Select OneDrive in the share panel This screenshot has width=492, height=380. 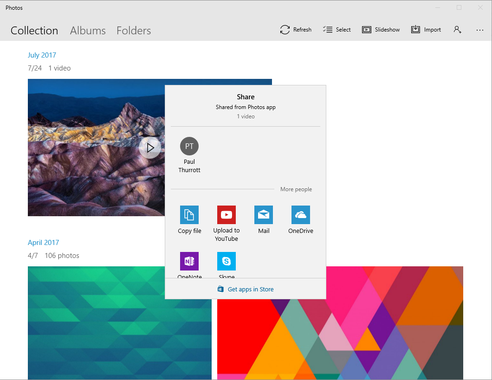point(301,215)
